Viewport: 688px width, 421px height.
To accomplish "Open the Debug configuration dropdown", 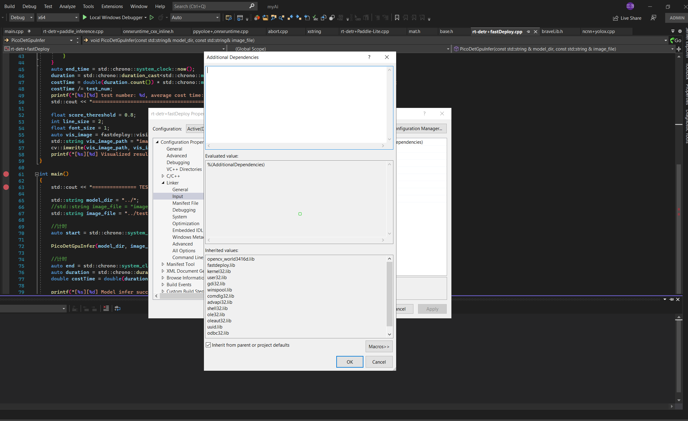I will (x=21, y=18).
